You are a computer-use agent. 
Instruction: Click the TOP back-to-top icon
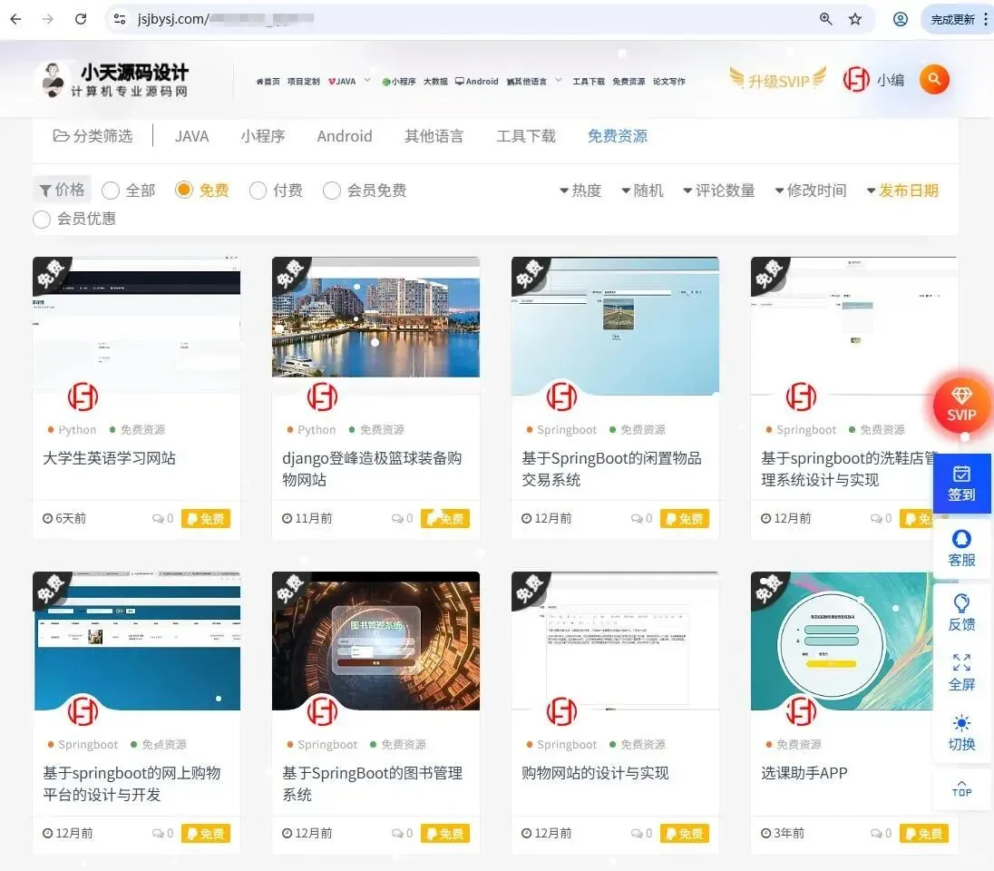coord(961,788)
